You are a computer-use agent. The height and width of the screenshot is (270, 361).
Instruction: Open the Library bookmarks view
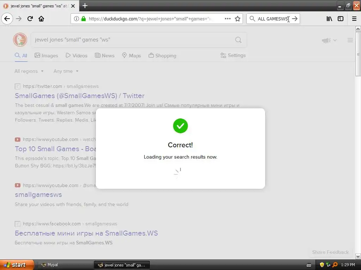[329, 19]
